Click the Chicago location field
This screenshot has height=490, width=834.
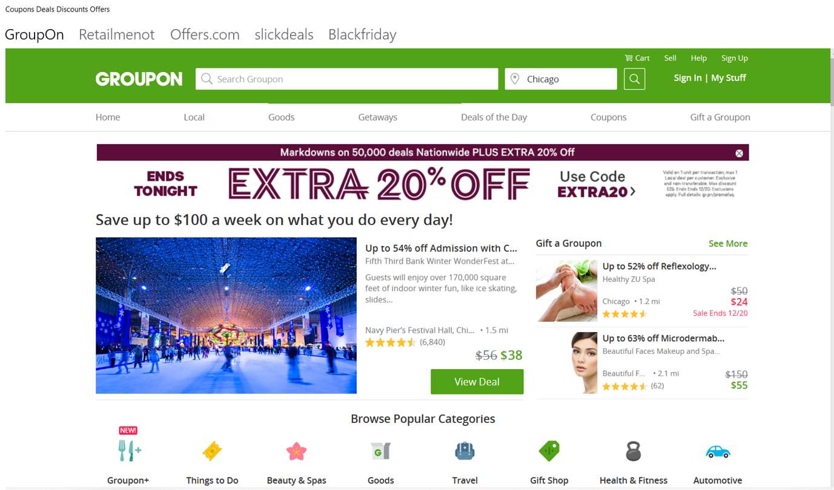click(561, 79)
